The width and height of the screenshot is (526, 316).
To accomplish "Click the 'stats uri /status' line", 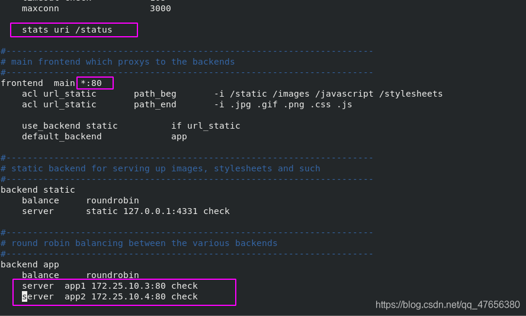I will pyautogui.click(x=67, y=30).
